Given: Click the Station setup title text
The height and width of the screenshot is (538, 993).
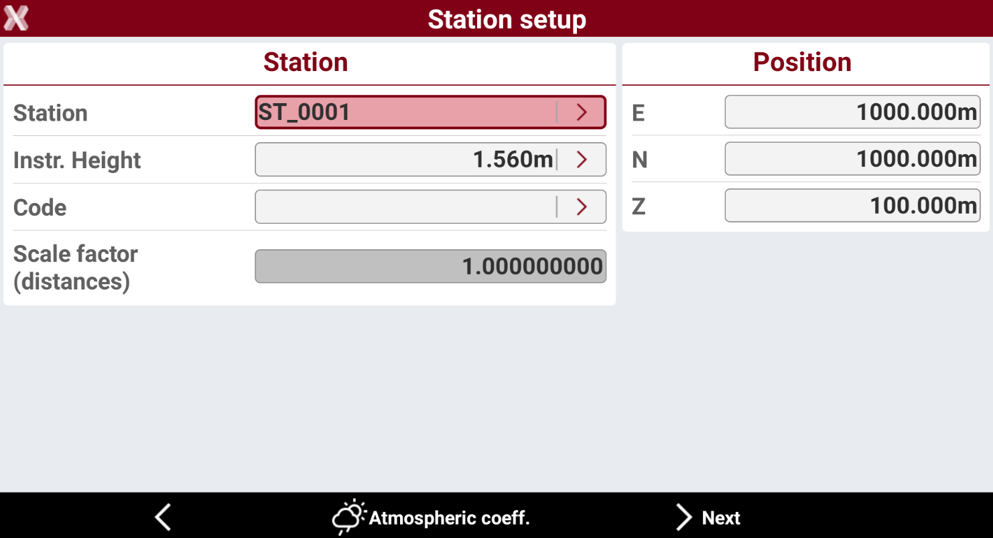Looking at the screenshot, I should 507,19.
